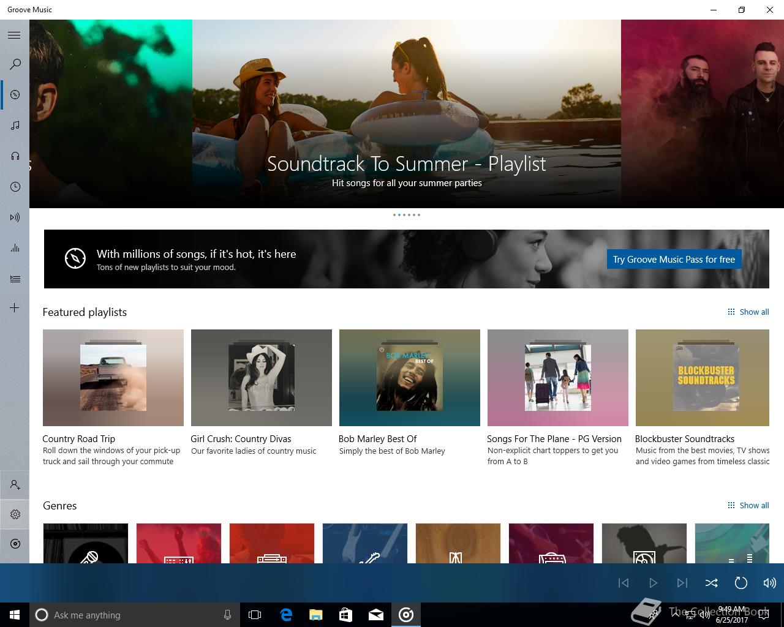The height and width of the screenshot is (627, 784).
Task: Select the carousel page indicator dots
Action: coord(407,215)
